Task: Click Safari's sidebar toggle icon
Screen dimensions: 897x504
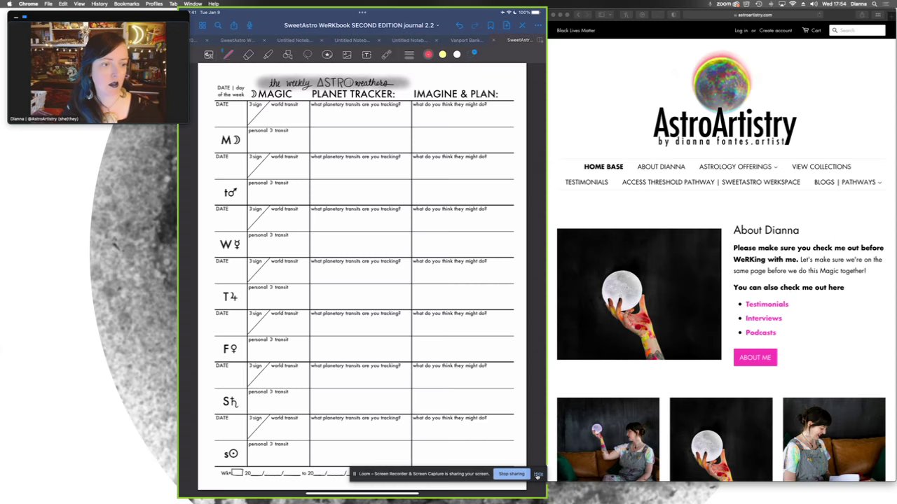Action: click(601, 15)
